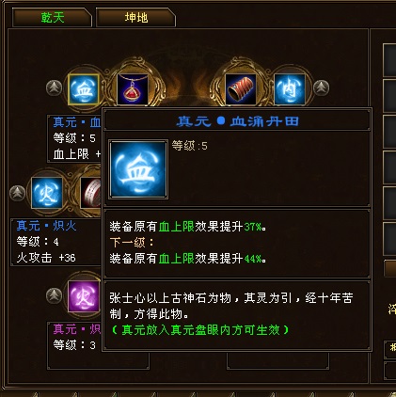The width and height of the screenshot is (396, 397).
Task: Switch to the 坤地 tab
Action: 135,18
